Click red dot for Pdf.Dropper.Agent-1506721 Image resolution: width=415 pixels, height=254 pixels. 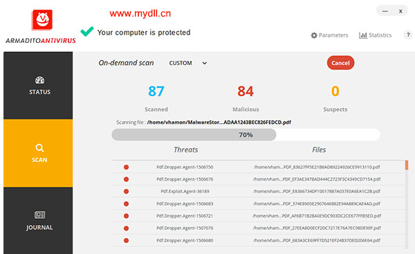127,216
